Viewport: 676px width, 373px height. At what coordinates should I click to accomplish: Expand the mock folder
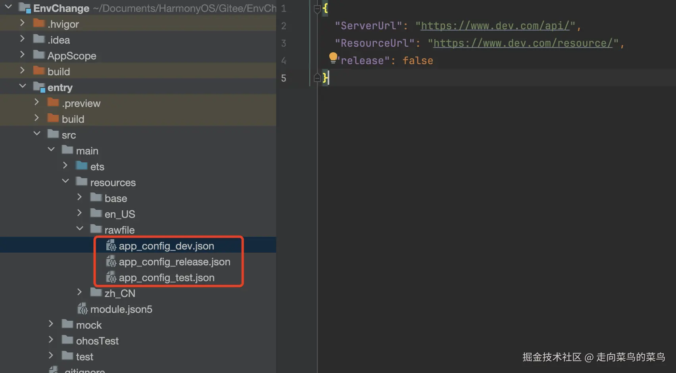click(51, 324)
